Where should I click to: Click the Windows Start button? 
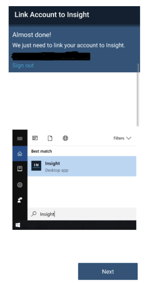pos(18,225)
